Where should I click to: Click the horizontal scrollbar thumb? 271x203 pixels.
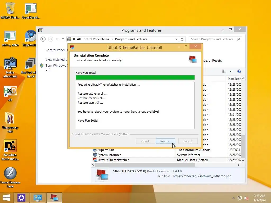point(145,165)
